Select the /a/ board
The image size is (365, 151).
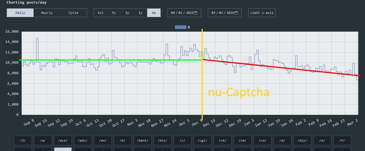pyautogui.click(x=43, y=140)
